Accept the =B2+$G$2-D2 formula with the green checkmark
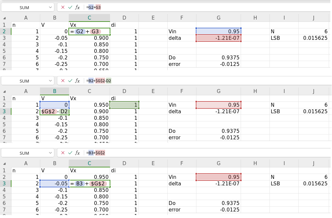 click(x=70, y=81)
